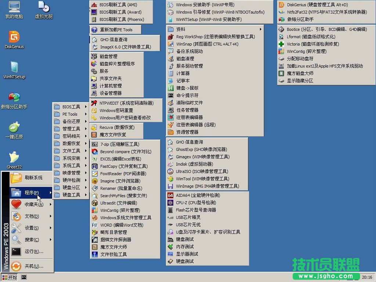Open DiskGenius desktop icon

14,38
